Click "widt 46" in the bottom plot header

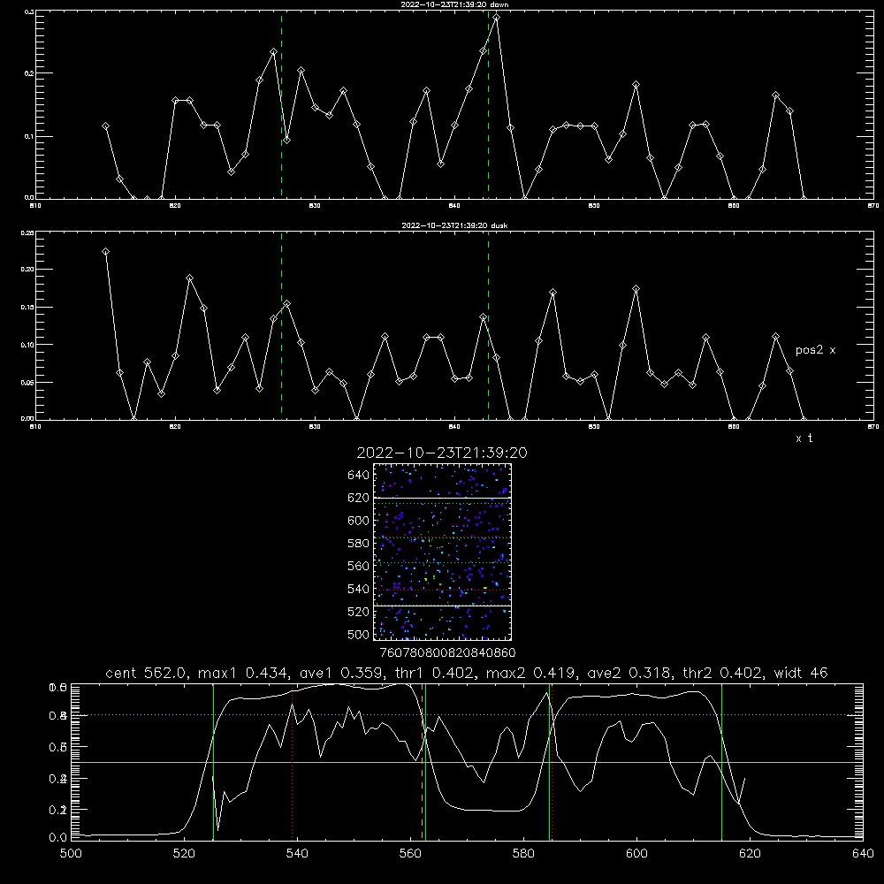coord(801,673)
